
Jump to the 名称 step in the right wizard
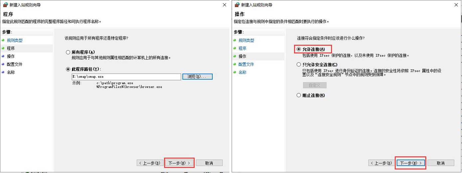coord(242,72)
